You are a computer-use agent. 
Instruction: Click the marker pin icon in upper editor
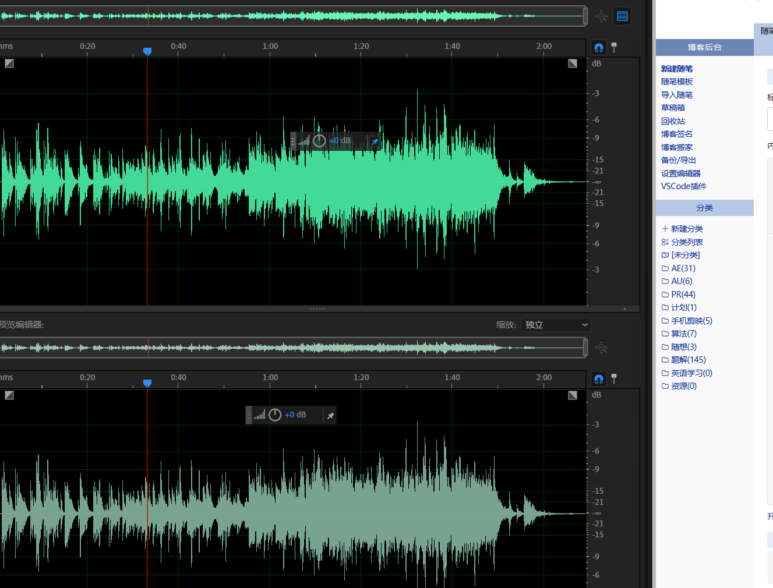pyautogui.click(x=614, y=48)
